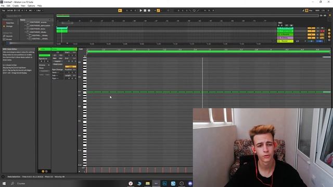Collapse the SOUTHSIDE_hihats folder
This screenshot has width=333, height=187.
[25, 32]
